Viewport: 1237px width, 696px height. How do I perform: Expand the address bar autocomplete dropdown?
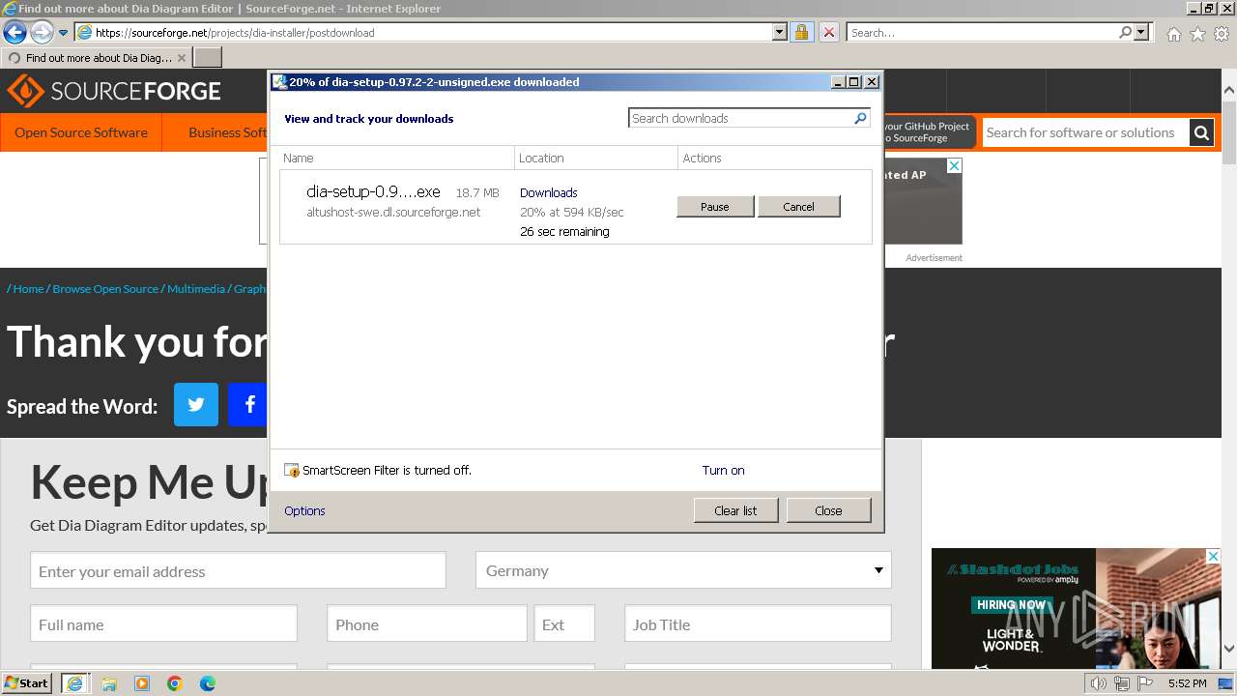(780, 32)
